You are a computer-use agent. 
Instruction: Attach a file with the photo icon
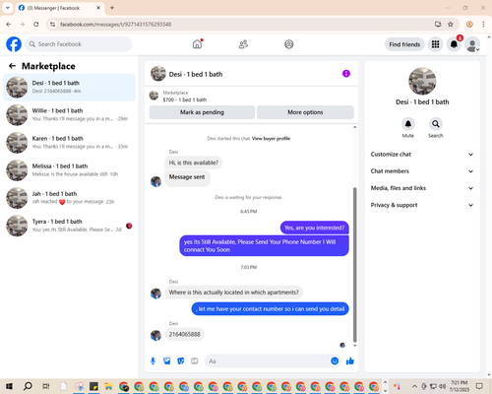[x=167, y=361]
